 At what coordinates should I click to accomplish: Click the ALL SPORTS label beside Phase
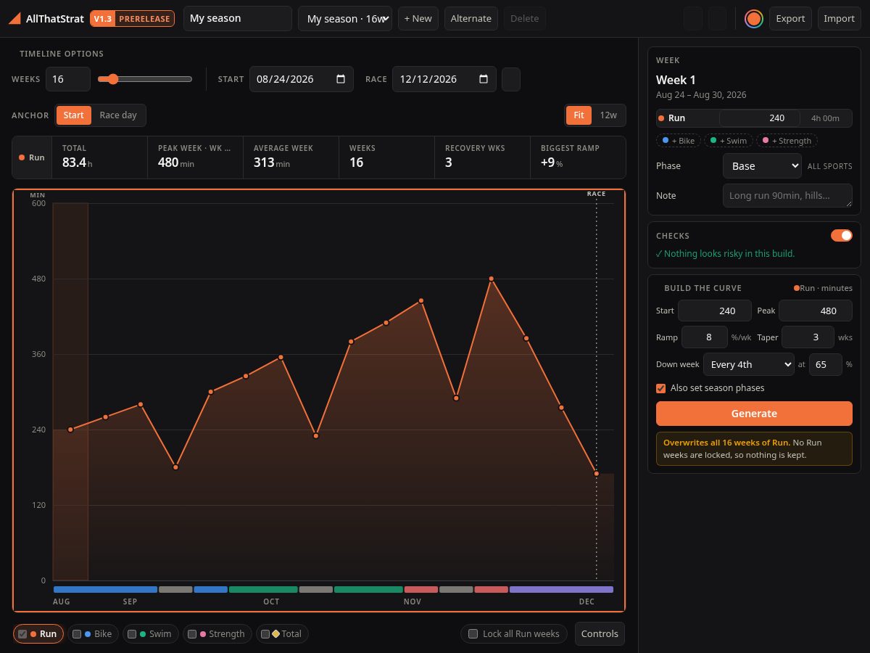click(830, 166)
